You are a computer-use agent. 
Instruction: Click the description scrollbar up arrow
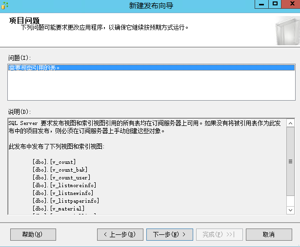coord(290,123)
